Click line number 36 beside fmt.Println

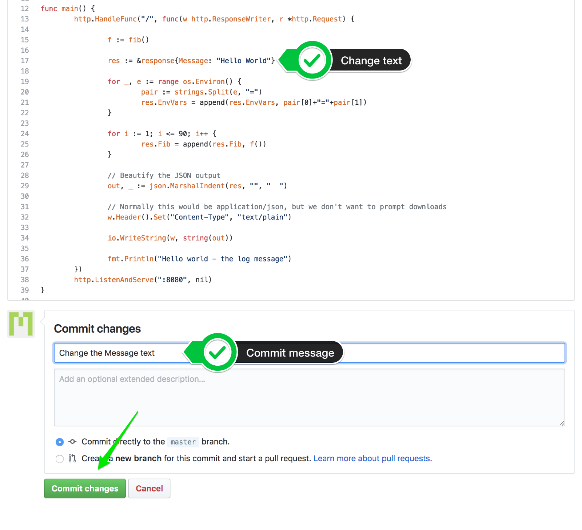click(24, 259)
